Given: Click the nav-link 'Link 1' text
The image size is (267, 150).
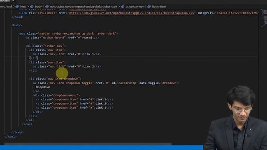Looking at the screenshot, I should (88, 54).
